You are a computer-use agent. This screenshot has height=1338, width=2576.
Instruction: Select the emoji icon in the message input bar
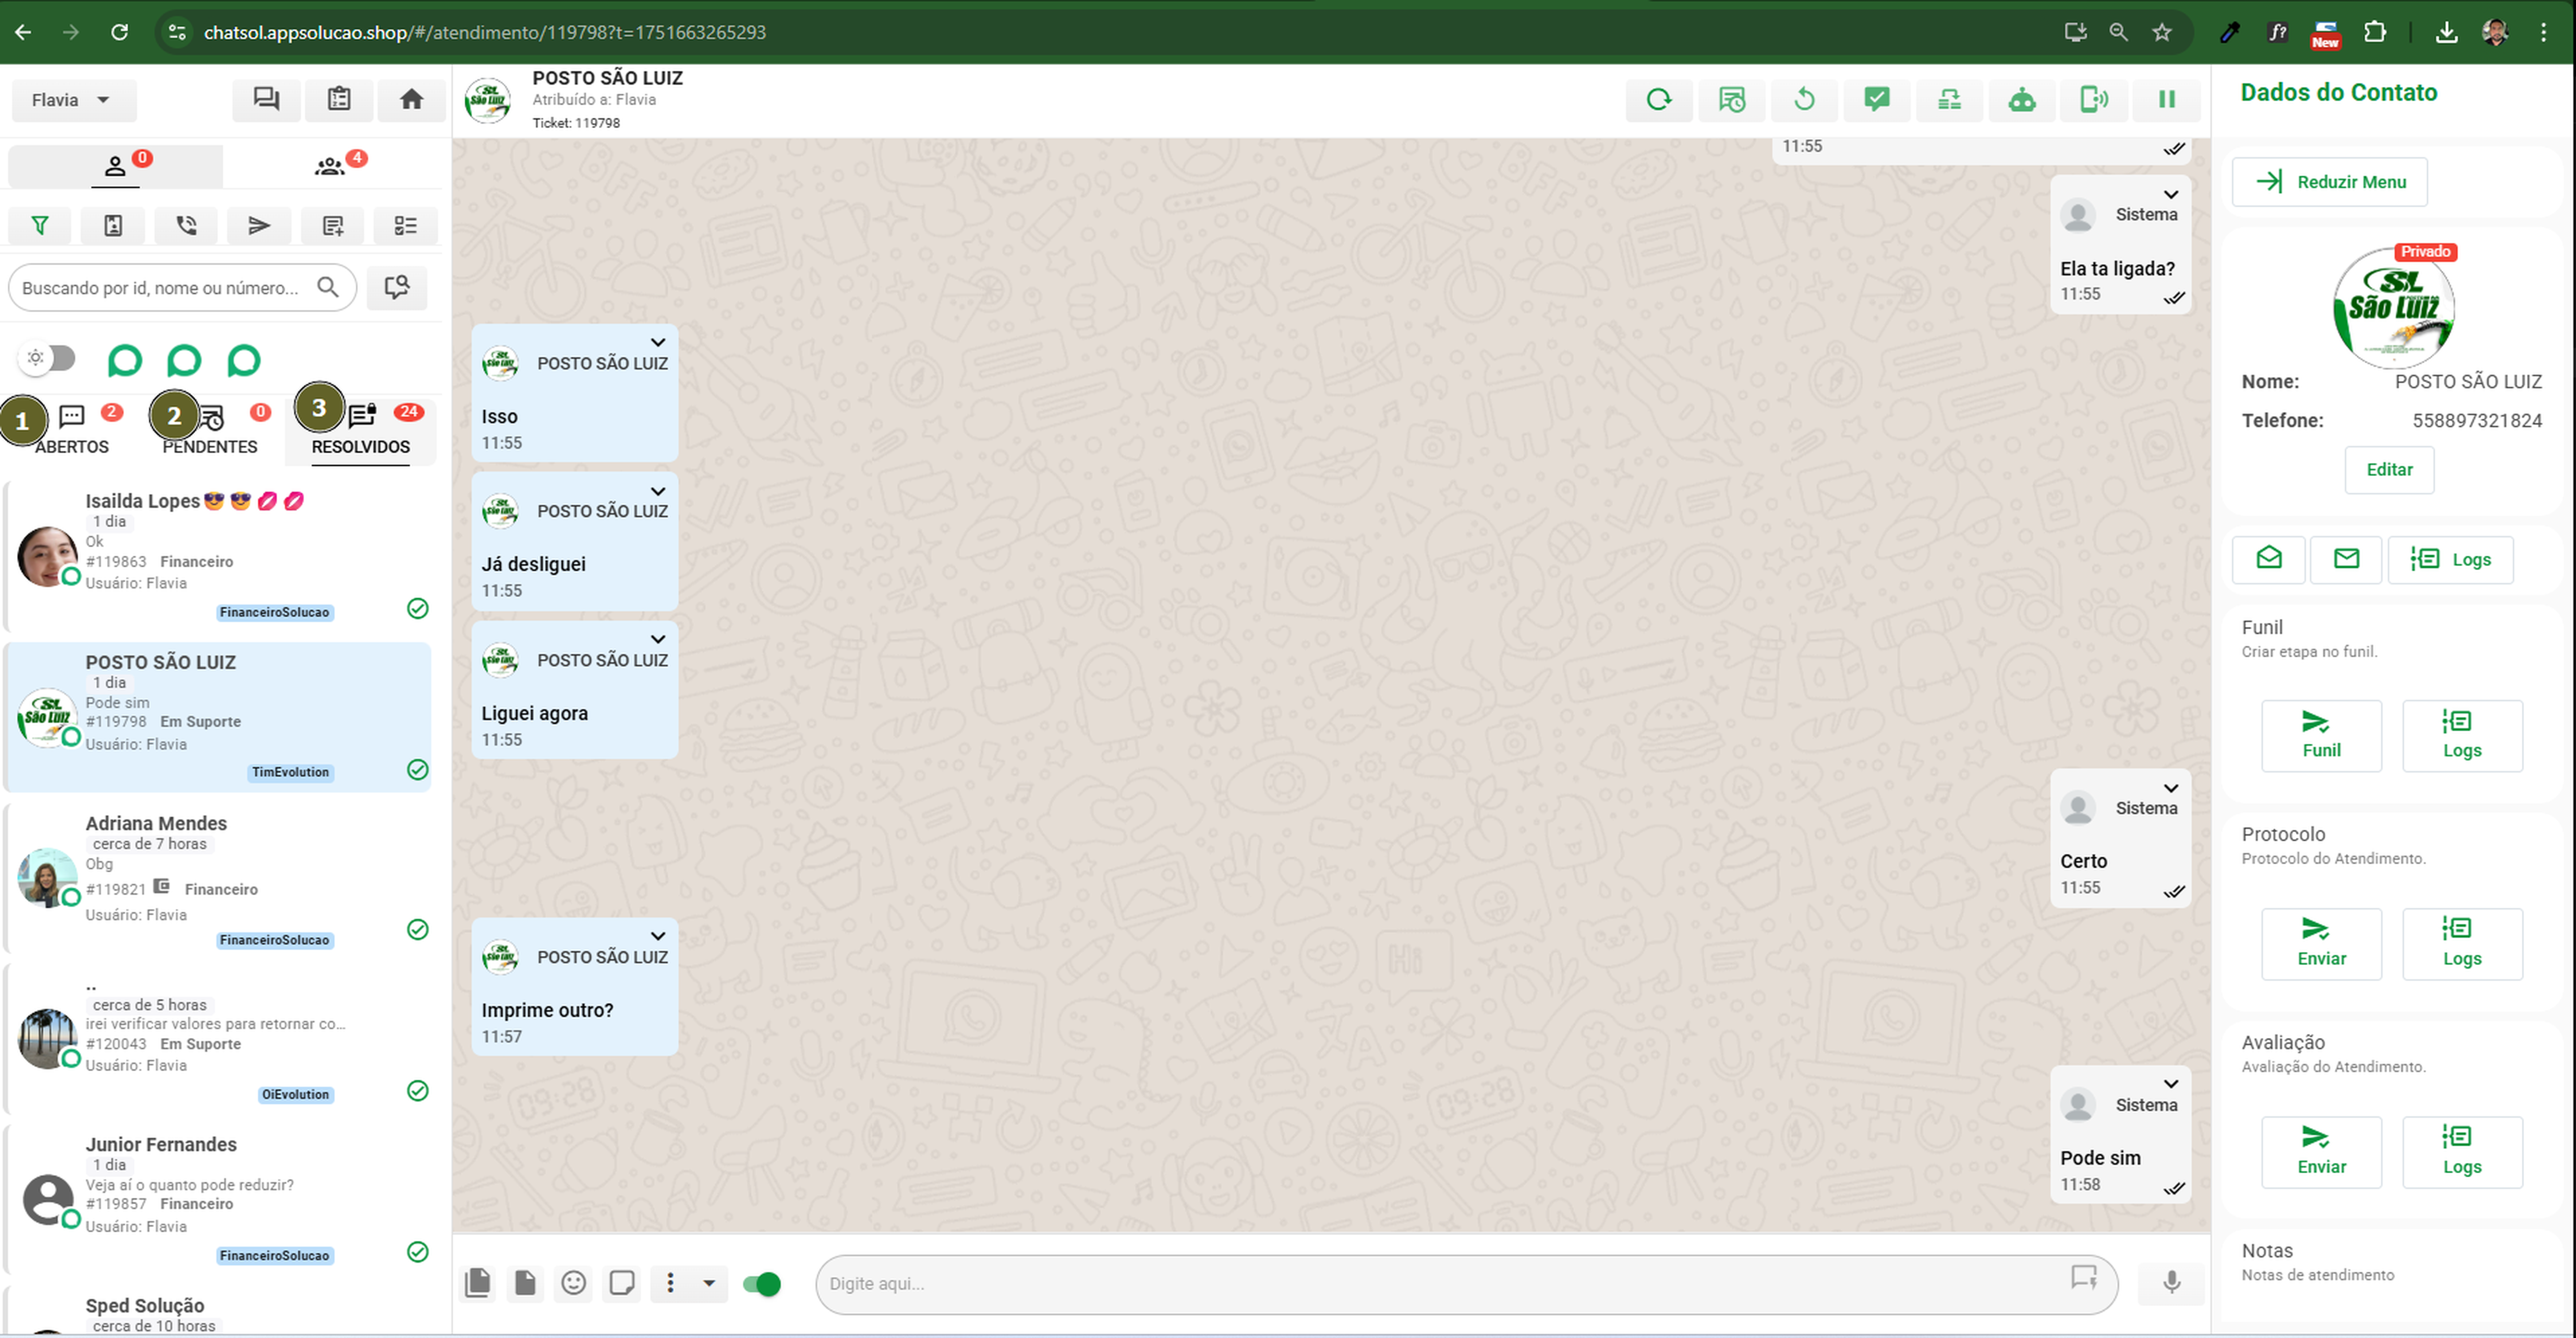point(573,1284)
